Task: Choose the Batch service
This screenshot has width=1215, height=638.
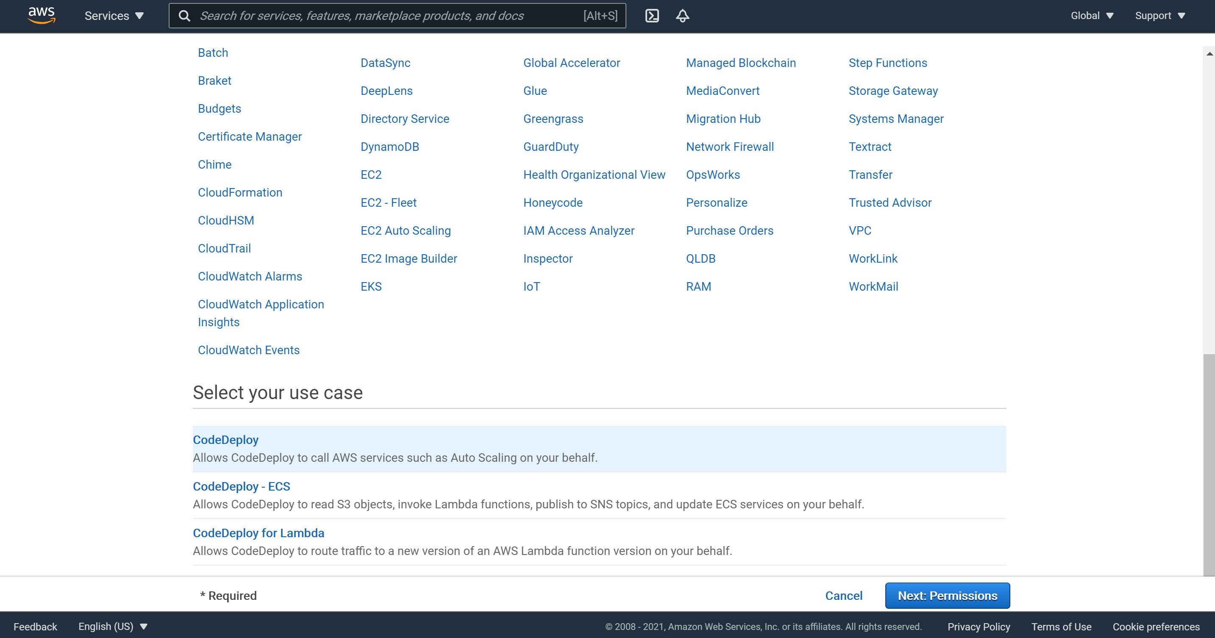Action: (x=213, y=53)
